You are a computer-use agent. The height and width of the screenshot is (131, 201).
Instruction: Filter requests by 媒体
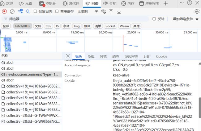[x=87, y=26]
